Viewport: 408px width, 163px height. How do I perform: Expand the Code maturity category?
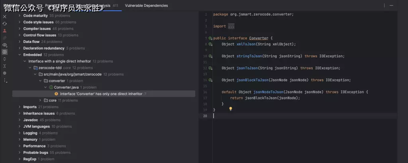point(20,16)
